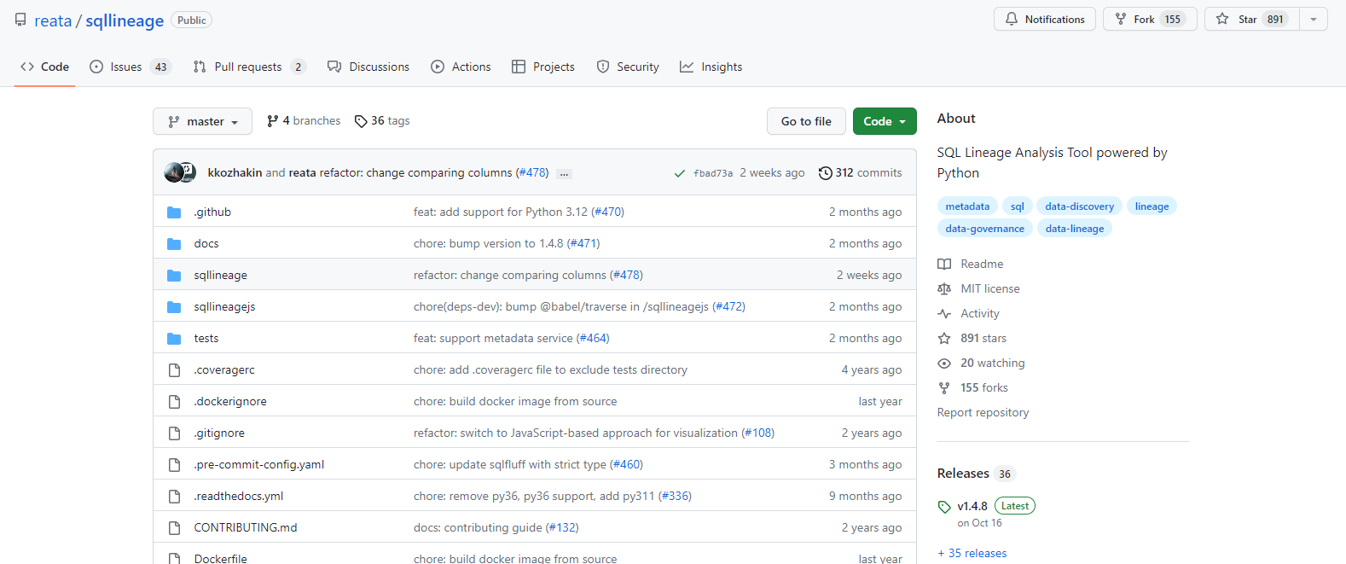Screen dimensions: 1346x564
Task: Click the v1.4.8 release tag icon
Action: pos(944,507)
